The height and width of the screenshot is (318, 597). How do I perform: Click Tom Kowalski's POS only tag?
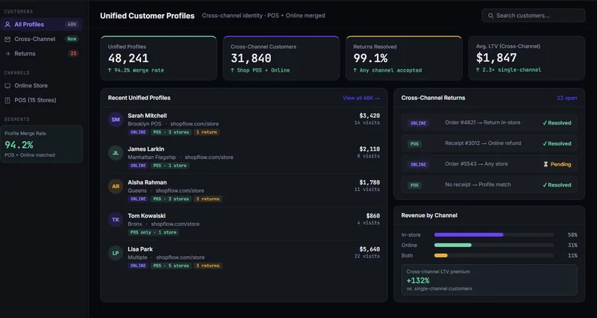(154, 232)
